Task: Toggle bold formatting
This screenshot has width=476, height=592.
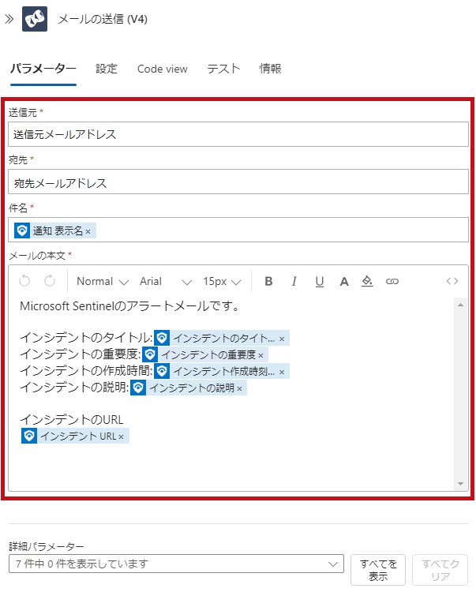Action: [268, 281]
